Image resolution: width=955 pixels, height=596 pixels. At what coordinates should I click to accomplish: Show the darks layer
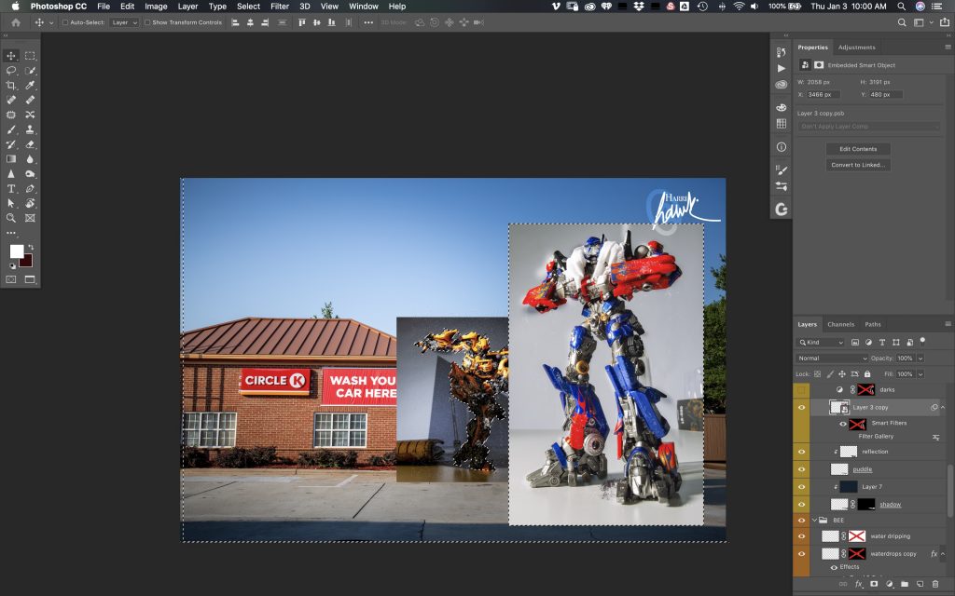(x=801, y=390)
